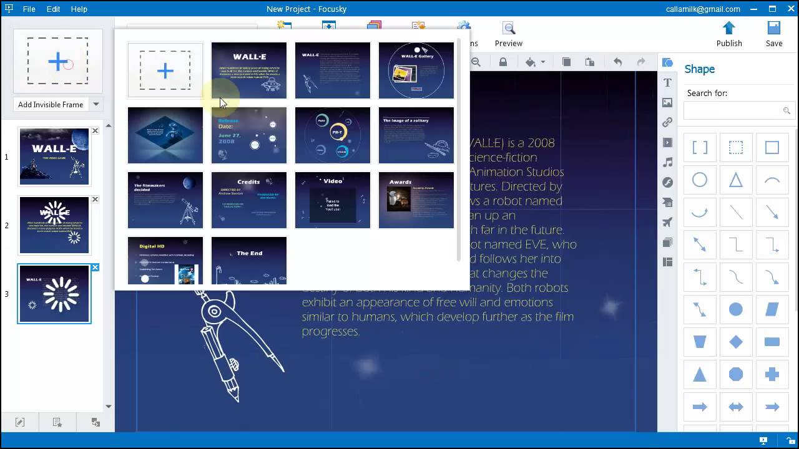799x449 pixels.
Task: Insert the outlined rectangle shape
Action: (x=772, y=148)
